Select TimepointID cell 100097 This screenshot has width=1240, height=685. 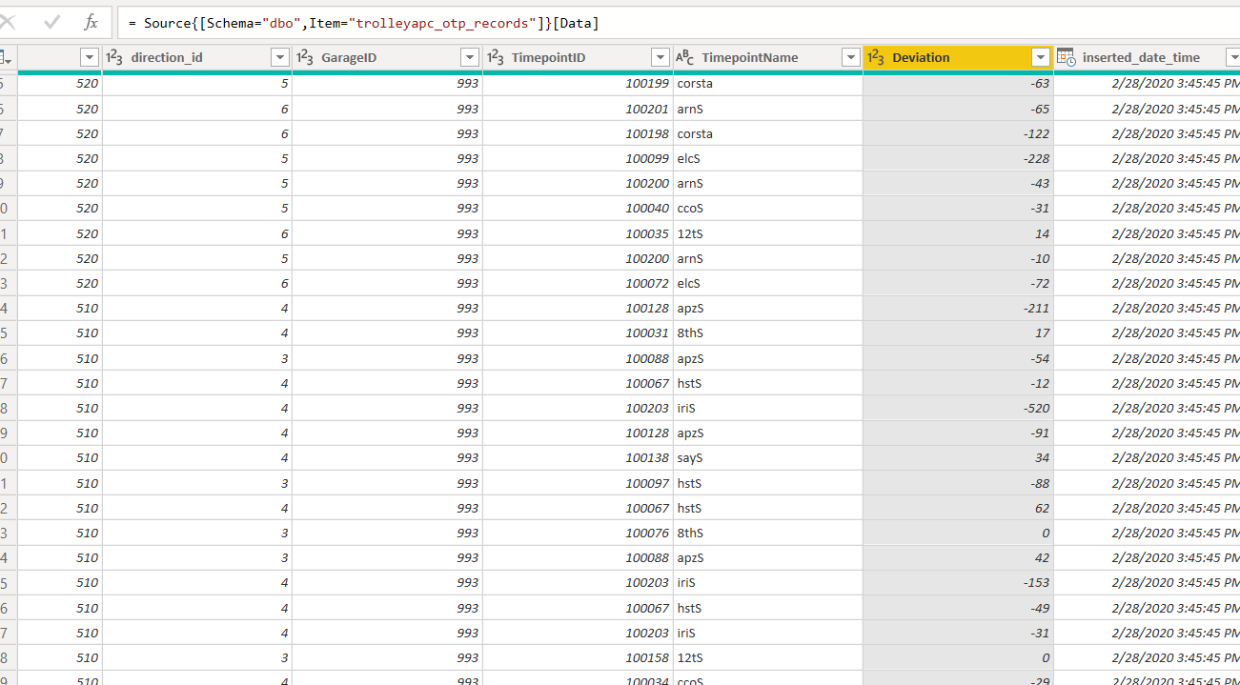(578, 483)
